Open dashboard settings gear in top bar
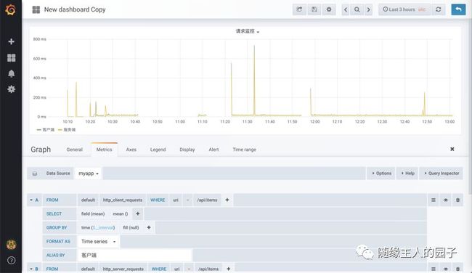The width and height of the screenshot is (472, 273). coord(329,9)
